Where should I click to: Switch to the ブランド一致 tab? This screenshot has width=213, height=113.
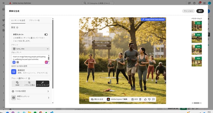(34, 20)
